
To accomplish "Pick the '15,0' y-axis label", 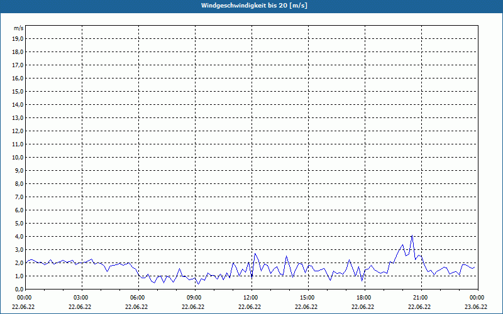I will coord(18,91).
